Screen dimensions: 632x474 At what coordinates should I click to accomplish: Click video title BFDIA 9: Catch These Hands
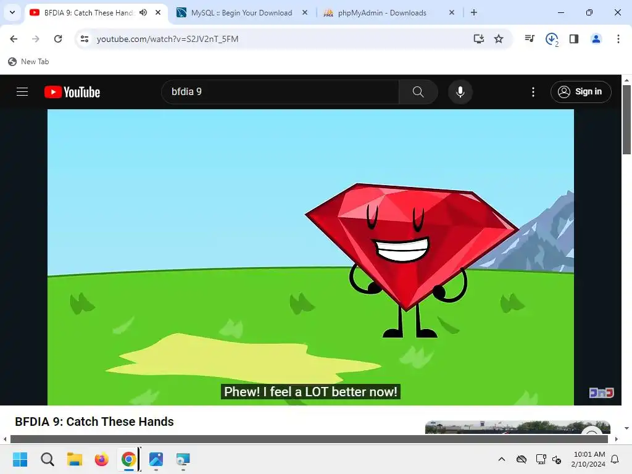pos(94,422)
